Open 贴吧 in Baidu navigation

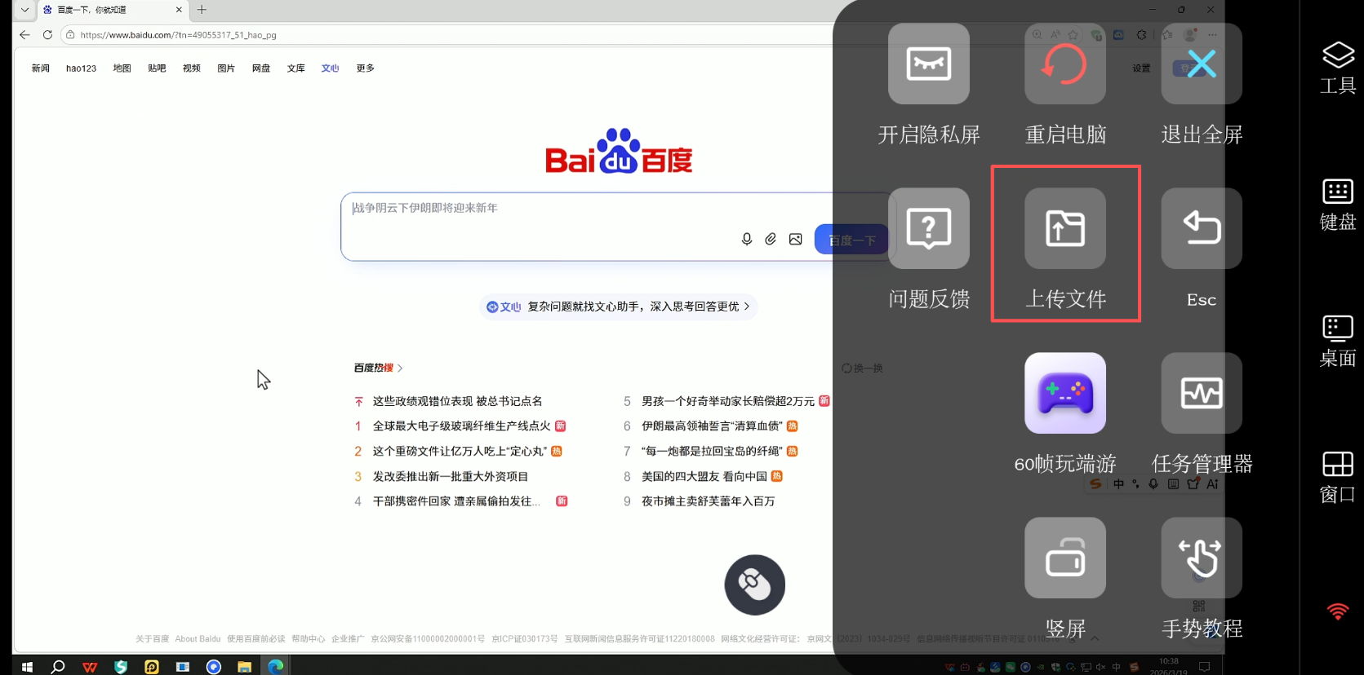point(157,68)
